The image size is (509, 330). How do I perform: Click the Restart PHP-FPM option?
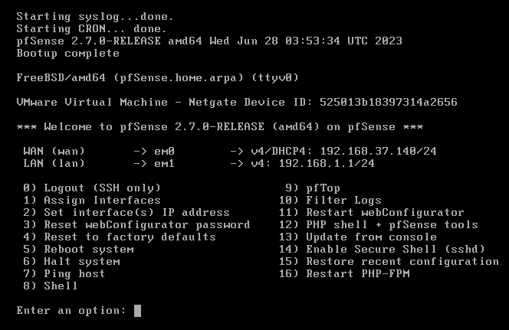click(x=357, y=273)
